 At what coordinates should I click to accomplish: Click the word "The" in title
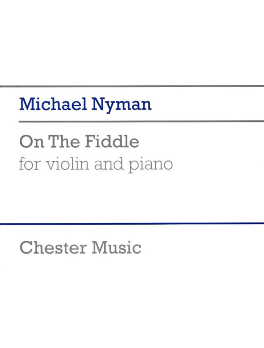coord(63,141)
